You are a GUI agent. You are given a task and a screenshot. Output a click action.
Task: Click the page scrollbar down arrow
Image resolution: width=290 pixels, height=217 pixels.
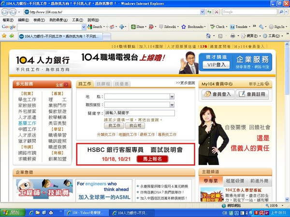click(287, 200)
